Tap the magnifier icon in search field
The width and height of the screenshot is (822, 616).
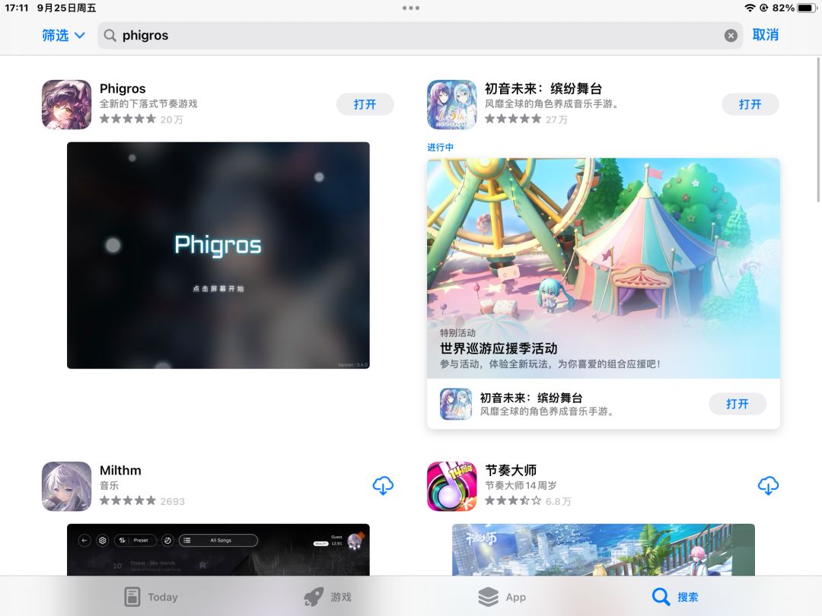click(x=110, y=35)
